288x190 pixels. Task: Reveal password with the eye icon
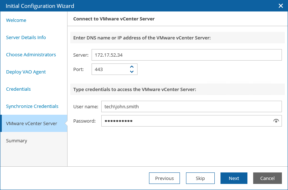click(276, 121)
